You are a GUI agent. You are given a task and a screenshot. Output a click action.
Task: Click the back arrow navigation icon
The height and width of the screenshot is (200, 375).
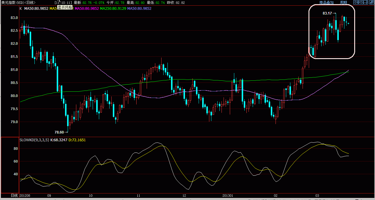355,2
